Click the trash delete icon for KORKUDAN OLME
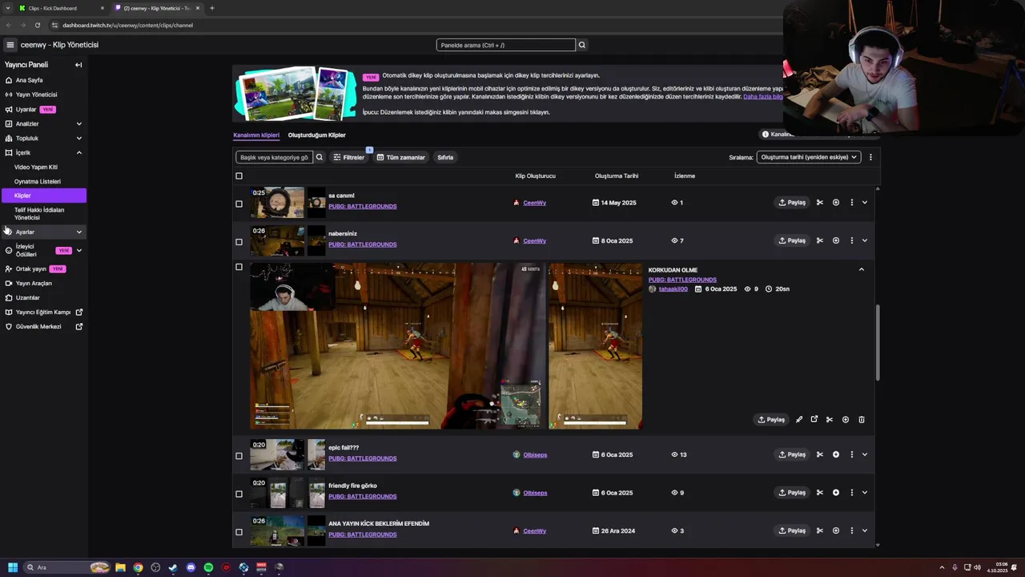This screenshot has height=577, width=1025. [862, 419]
